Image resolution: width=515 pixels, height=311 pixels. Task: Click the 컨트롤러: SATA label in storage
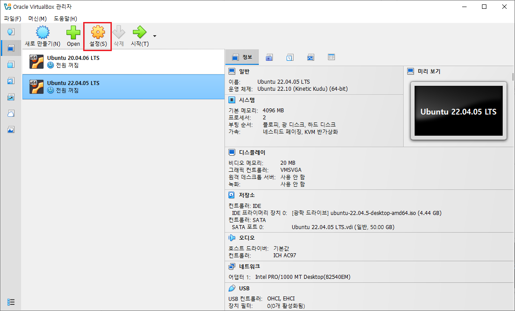pyautogui.click(x=247, y=220)
